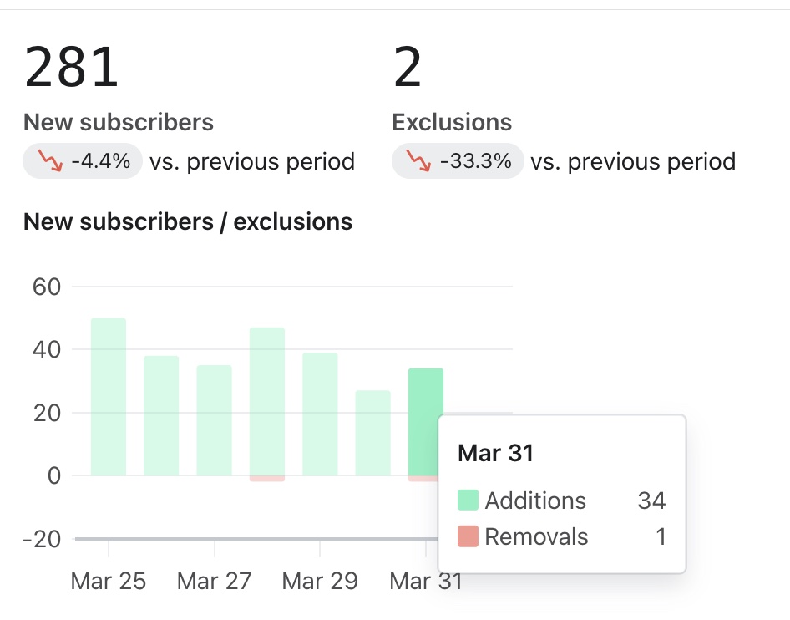790x620 pixels.
Task: Click the Mar 31 tooltip heading
Action: (x=495, y=453)
